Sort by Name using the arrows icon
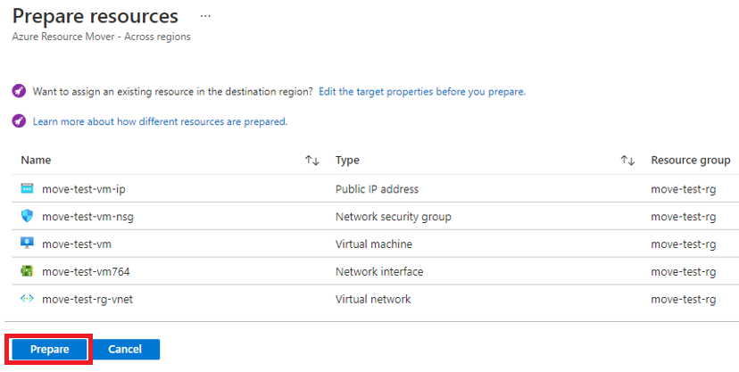The image size is (739, 372). click(312, 160)
